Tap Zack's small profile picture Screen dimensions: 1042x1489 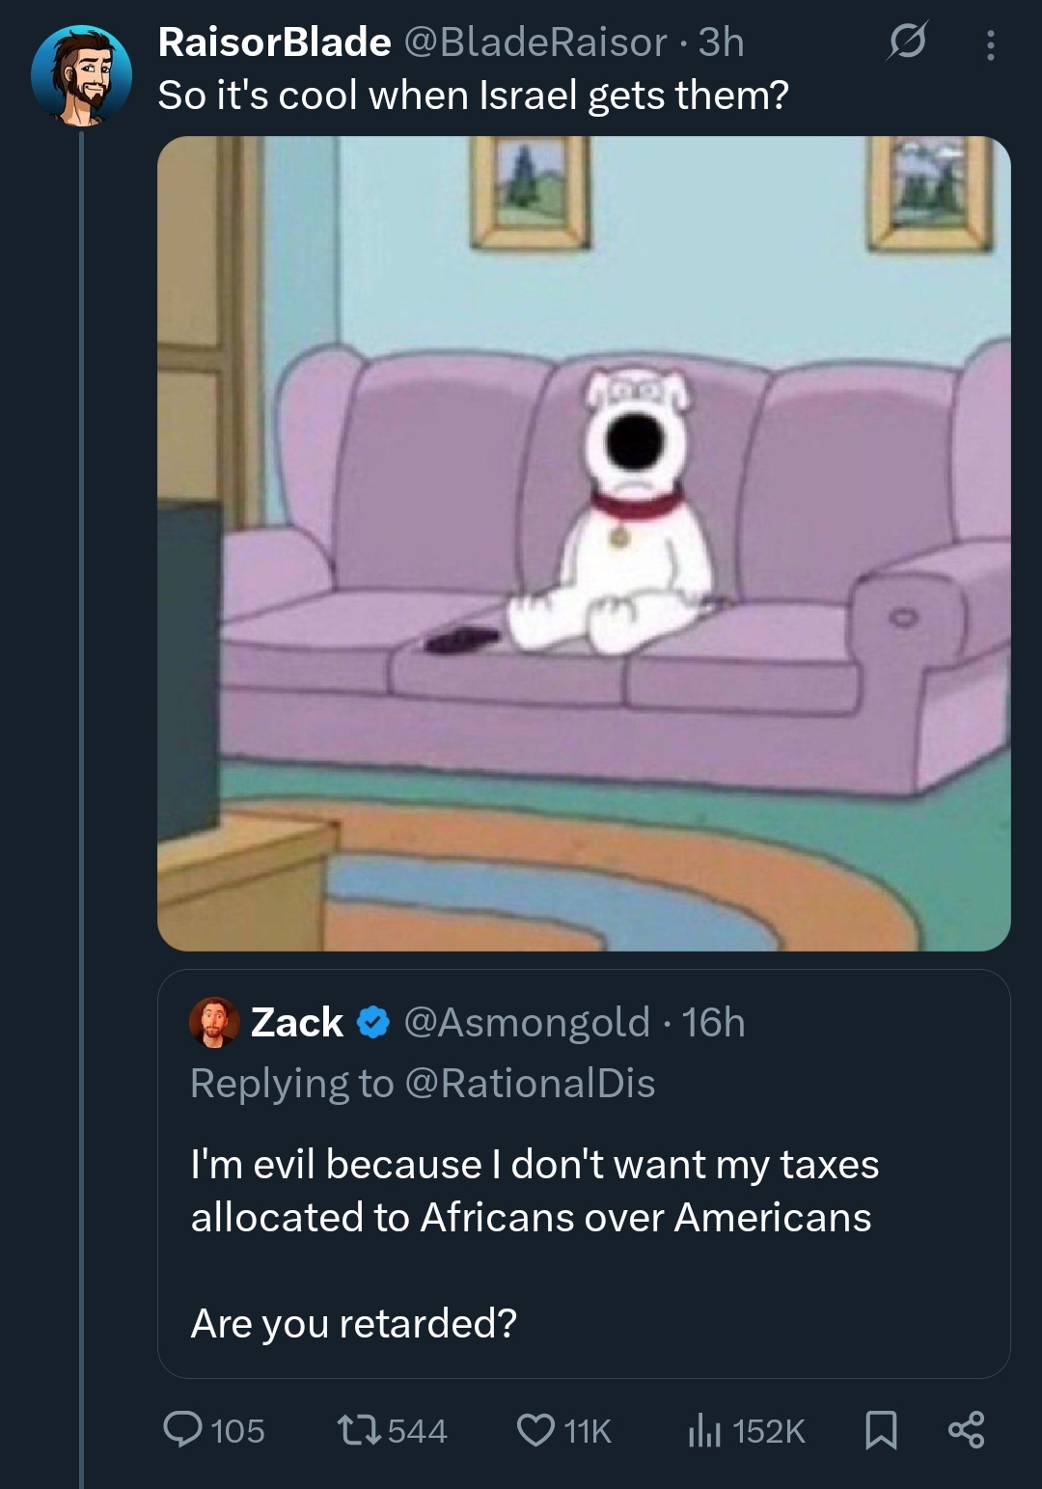pyautogui.click(x=214, y=1022)
